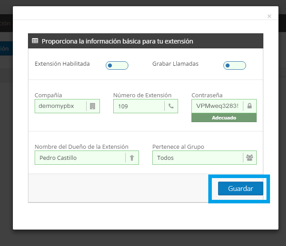Screen dimensions: 286x246
Task: Click the green Adecuado password strength bar
Action: (x=224, y=118)
